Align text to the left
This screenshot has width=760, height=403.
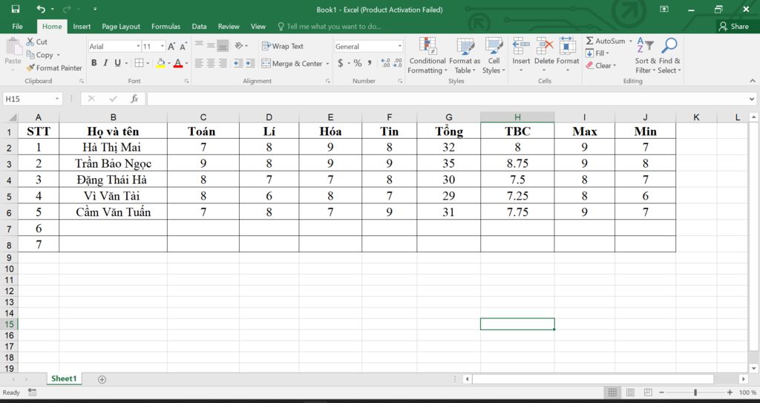pyautogui.click(x=199, y=63)
